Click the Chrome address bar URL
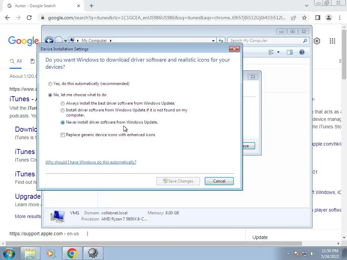Image resolution: width=347 pixels, height=260 pixels. [x=166, y=18]
